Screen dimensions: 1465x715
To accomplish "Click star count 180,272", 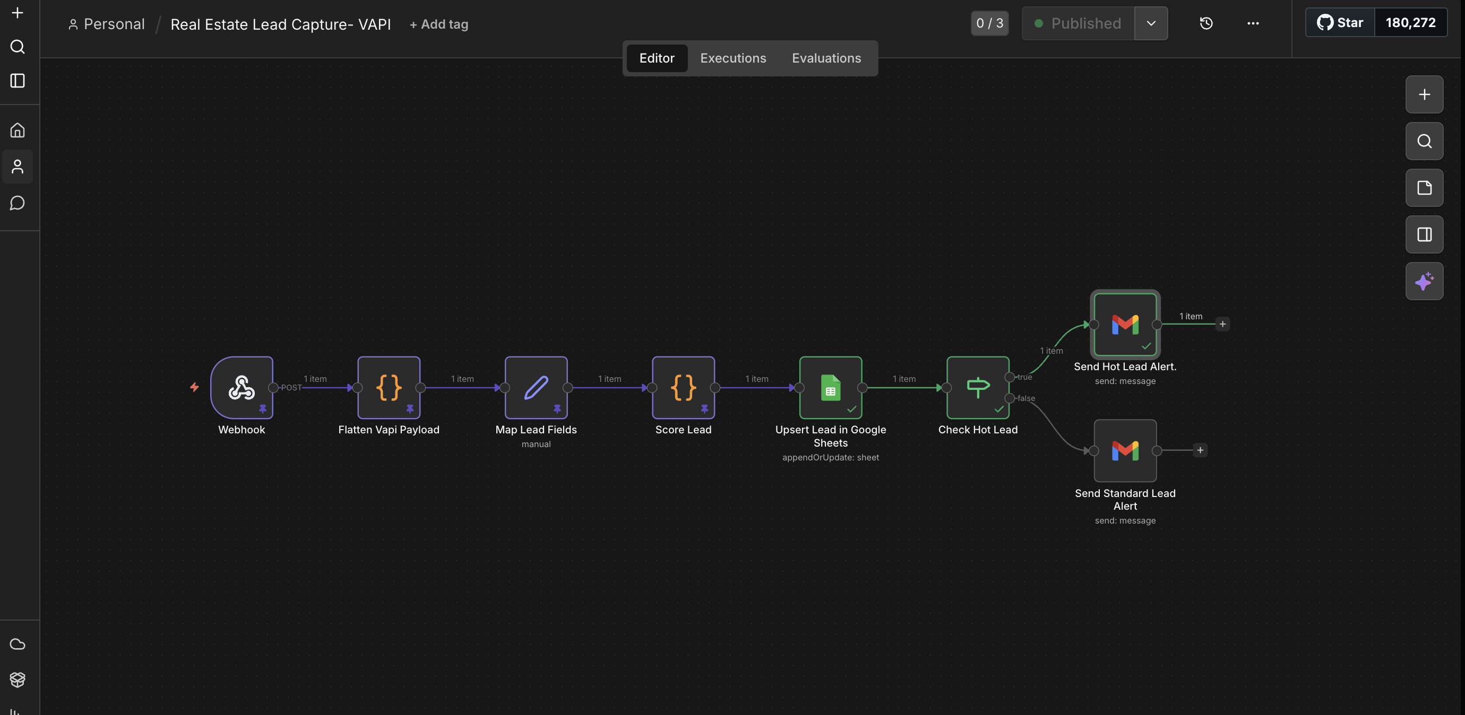I will 1410,23.
